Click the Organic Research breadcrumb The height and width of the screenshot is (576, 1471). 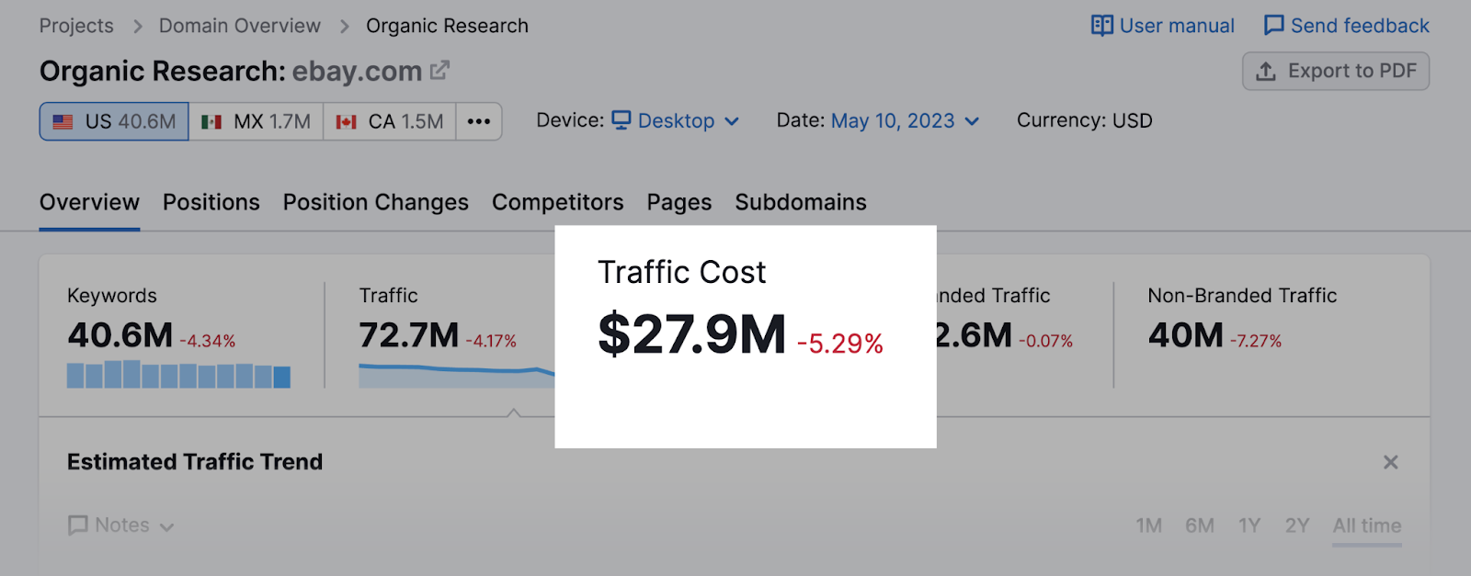(447, 26)
